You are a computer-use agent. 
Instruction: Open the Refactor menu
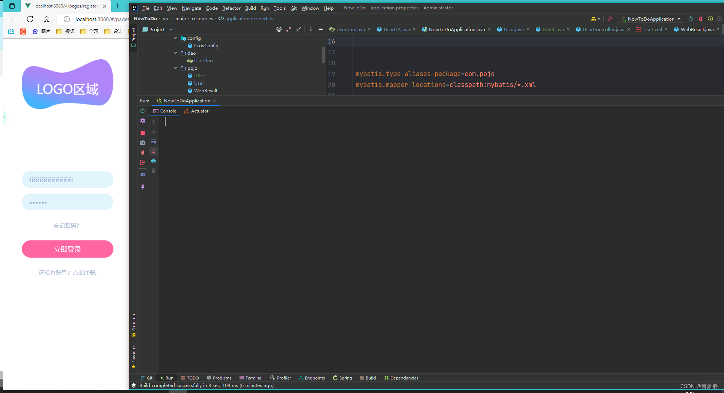tap(231, 8)
